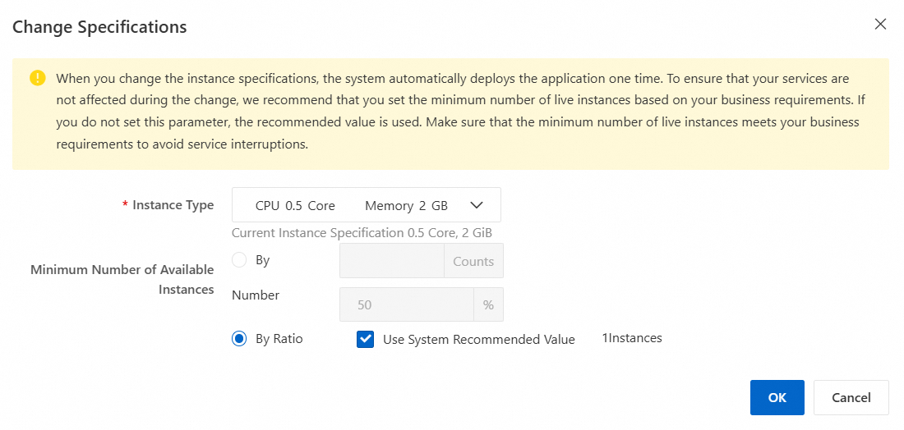
Task: Click the "%" unit suffix
Action: [488, 304]
